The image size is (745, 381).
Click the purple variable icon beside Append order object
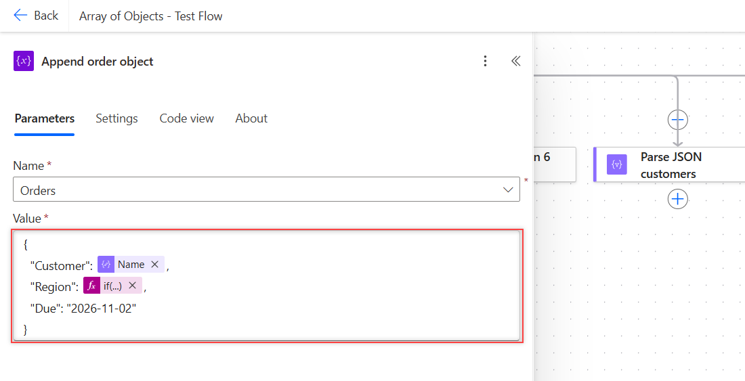point(24,61)
